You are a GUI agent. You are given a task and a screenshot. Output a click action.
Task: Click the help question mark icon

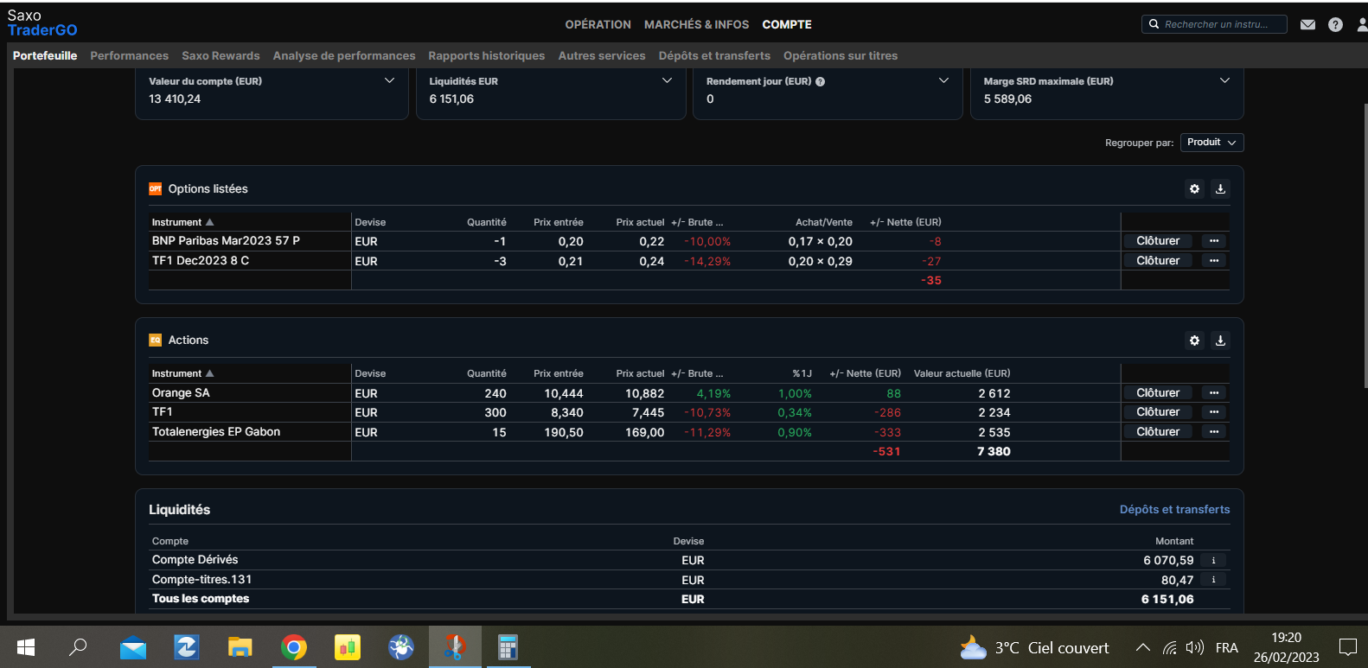pos(1335,24)
